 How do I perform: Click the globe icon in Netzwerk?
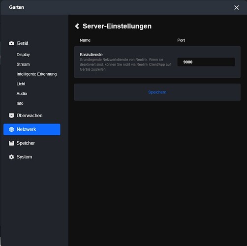(x=11, y=129)
